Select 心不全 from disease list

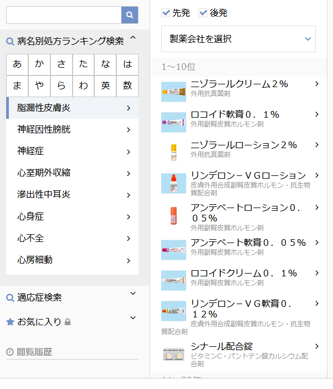pos(73,239)
